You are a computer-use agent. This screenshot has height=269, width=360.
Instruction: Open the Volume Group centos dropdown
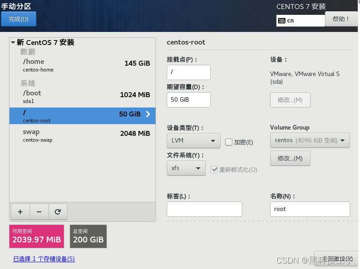coord(310,140)
